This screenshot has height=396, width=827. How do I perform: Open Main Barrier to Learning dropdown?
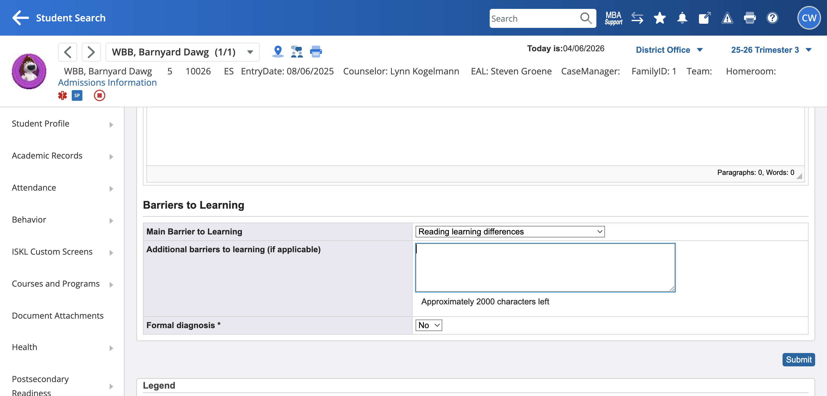[x=510, y=231]
